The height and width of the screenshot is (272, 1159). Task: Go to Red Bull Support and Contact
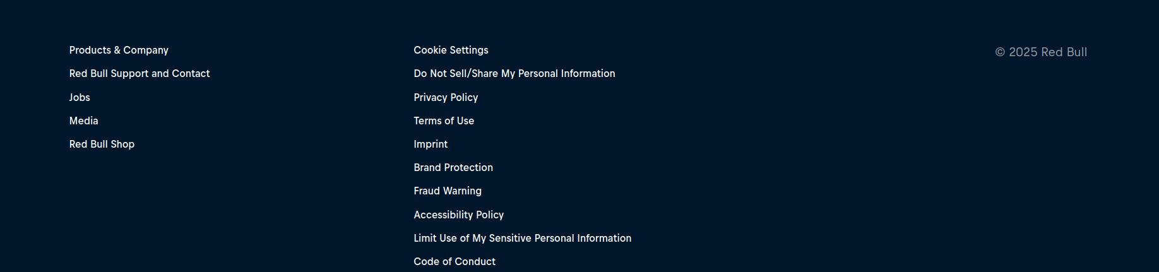[x=140, y=73]
